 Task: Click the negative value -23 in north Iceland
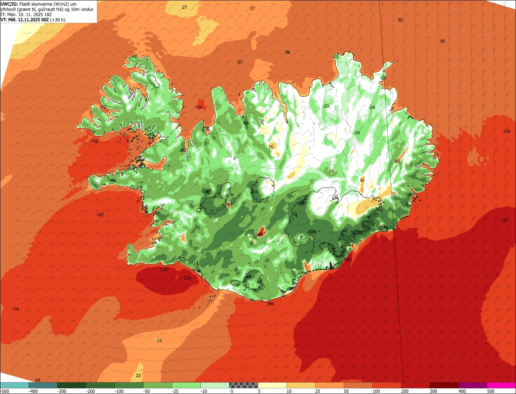(326, 106)
